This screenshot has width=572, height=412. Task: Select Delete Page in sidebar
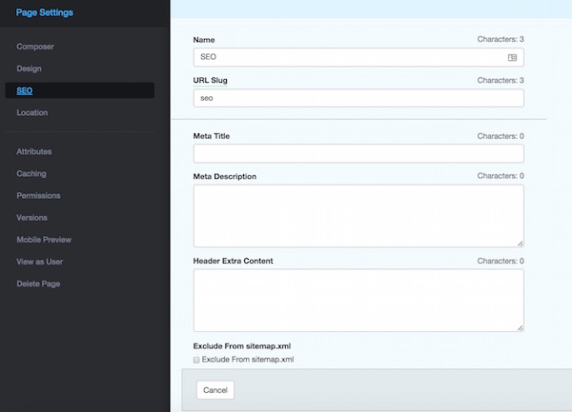tap(38, 284)
